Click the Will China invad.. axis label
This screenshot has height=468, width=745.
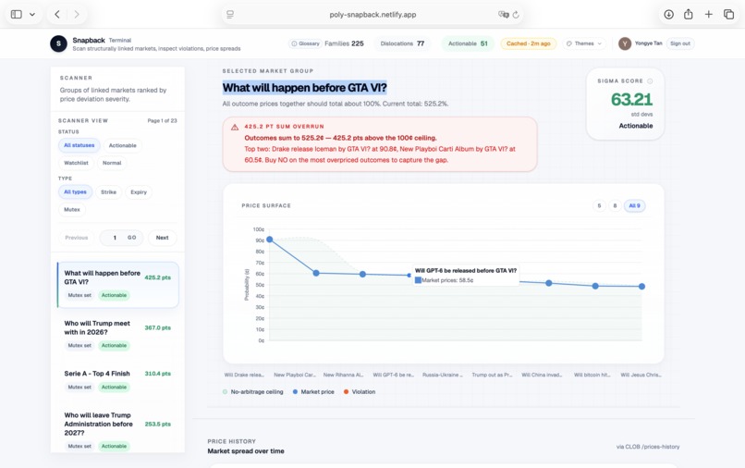pos(542,375)
